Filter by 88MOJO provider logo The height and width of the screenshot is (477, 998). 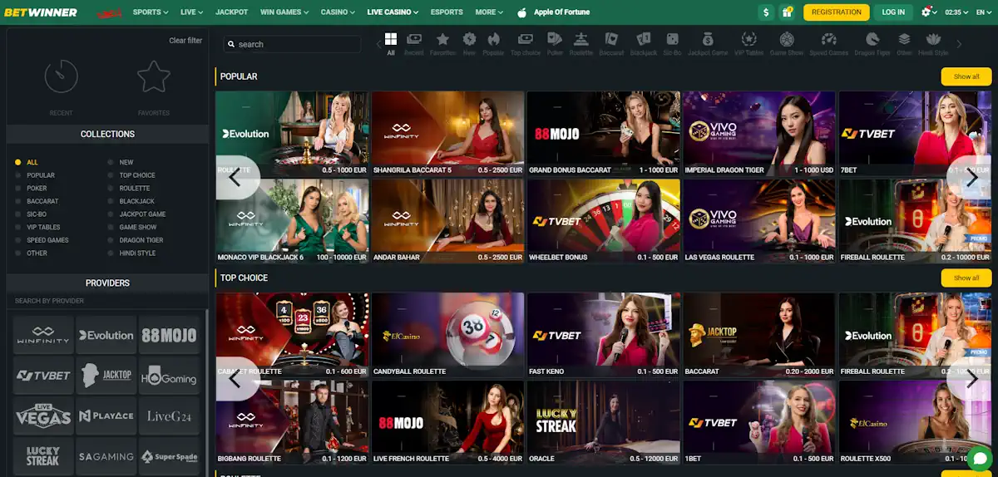click(x=170, y=335)
